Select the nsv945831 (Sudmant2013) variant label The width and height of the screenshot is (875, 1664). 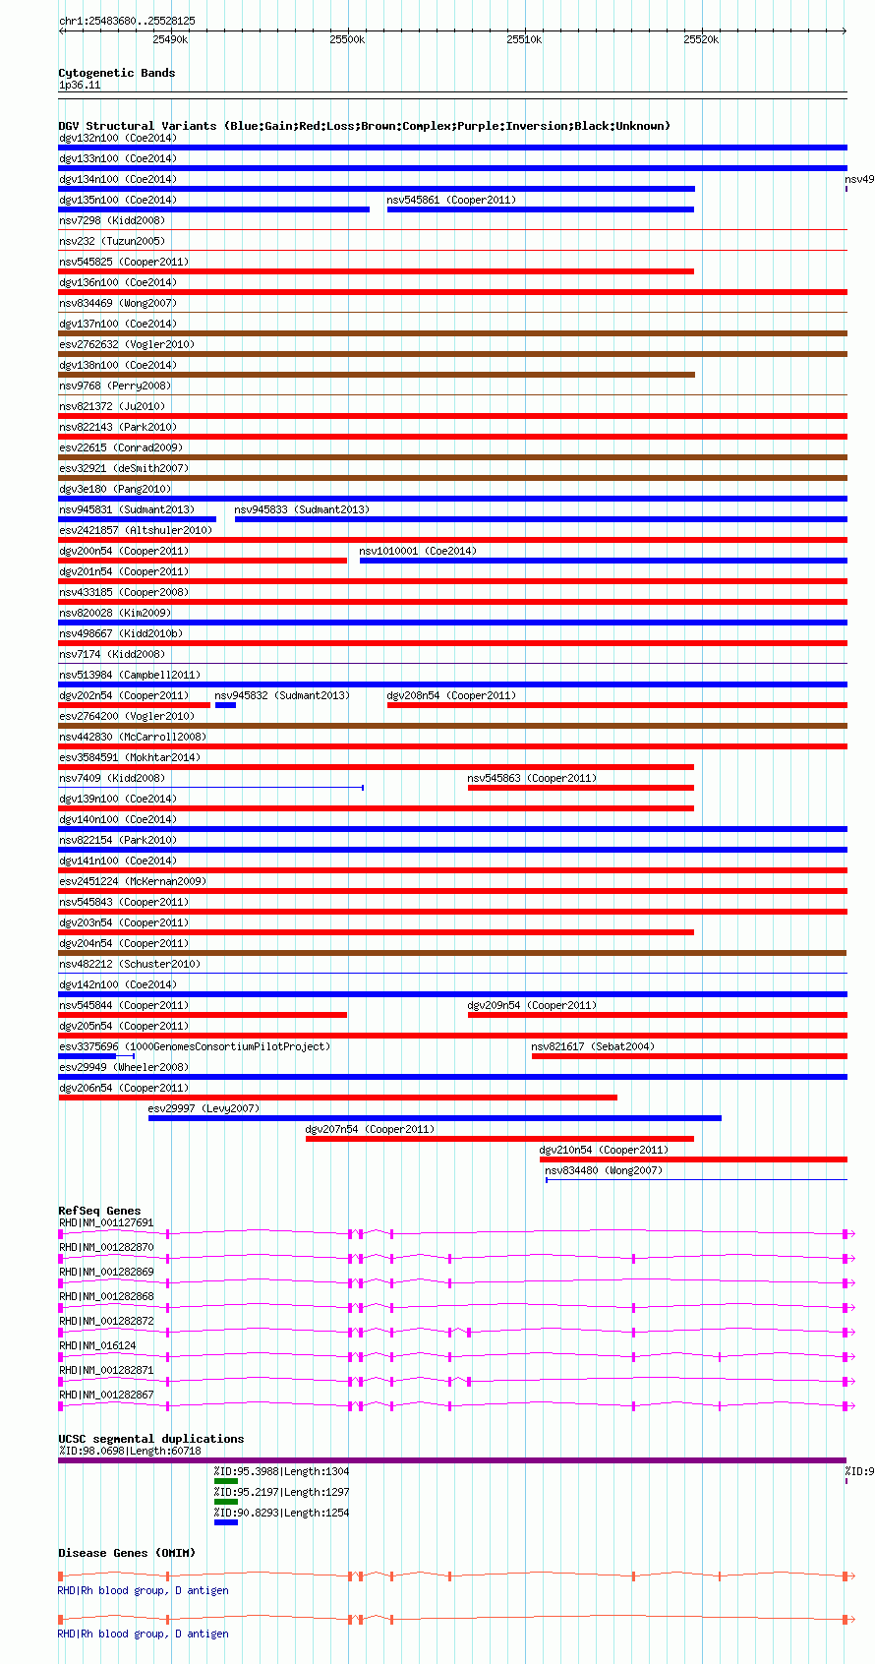[127, 509]
